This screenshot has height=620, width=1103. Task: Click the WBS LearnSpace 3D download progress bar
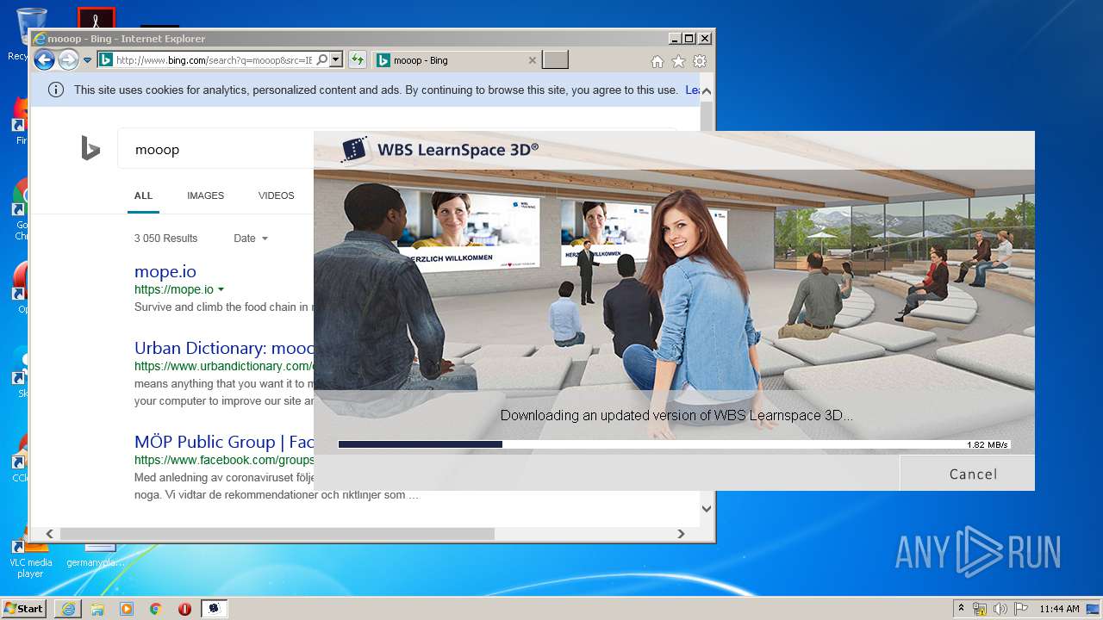(674, 444)
